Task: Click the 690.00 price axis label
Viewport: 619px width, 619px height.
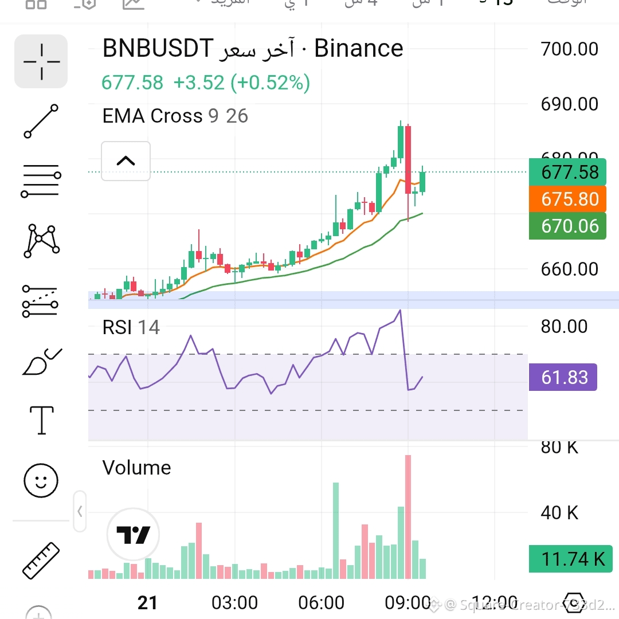Action: click(569, 104)
